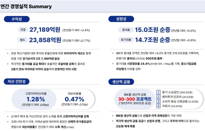Image resolution: width=205 pixels, height=131 pixels.
Task: Click the 14.7조원 순증 figure
Action: 152,40
